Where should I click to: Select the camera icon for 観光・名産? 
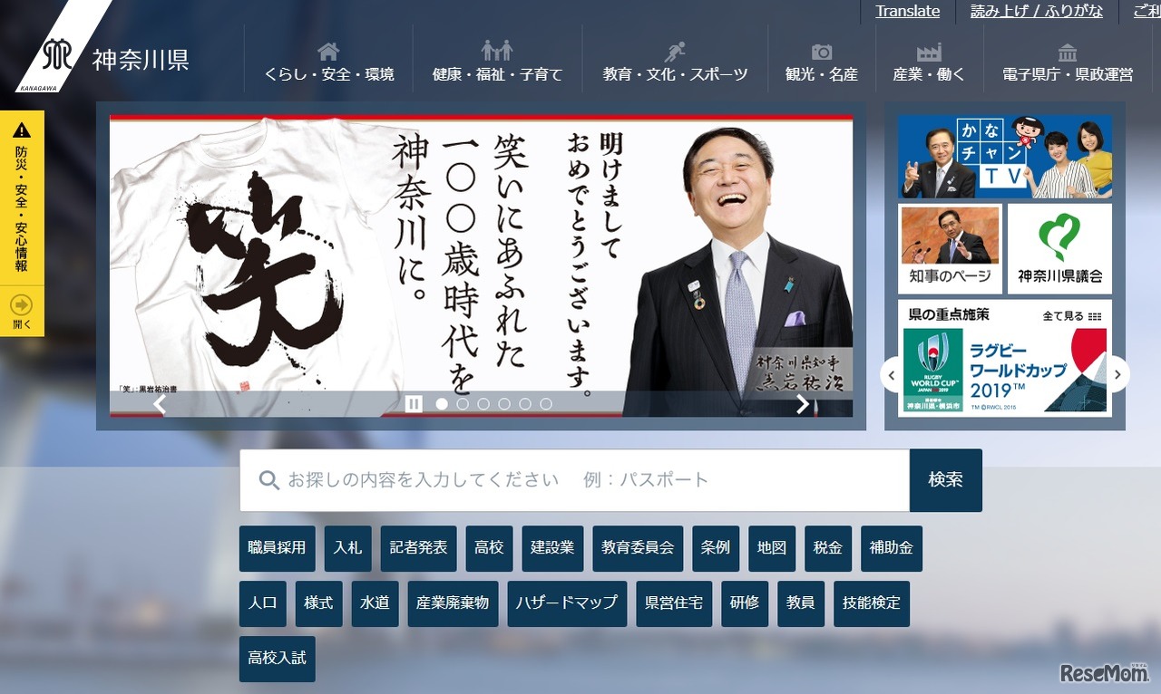(x=821, y=53)
